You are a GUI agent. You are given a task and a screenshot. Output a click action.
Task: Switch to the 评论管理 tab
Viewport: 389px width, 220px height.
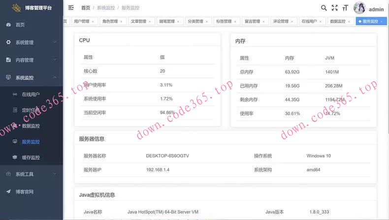281,21
